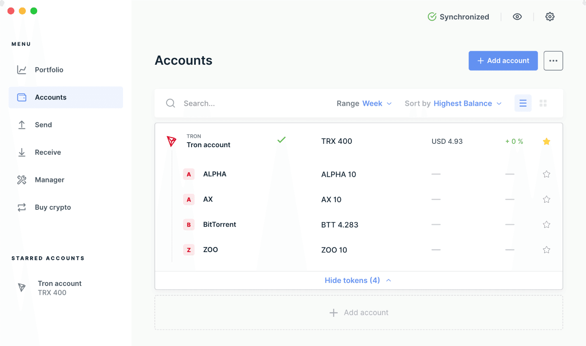Star the BitTorrent token
Image resolution: width=586 pixels, height=346 pixels.
coord(546,225)
